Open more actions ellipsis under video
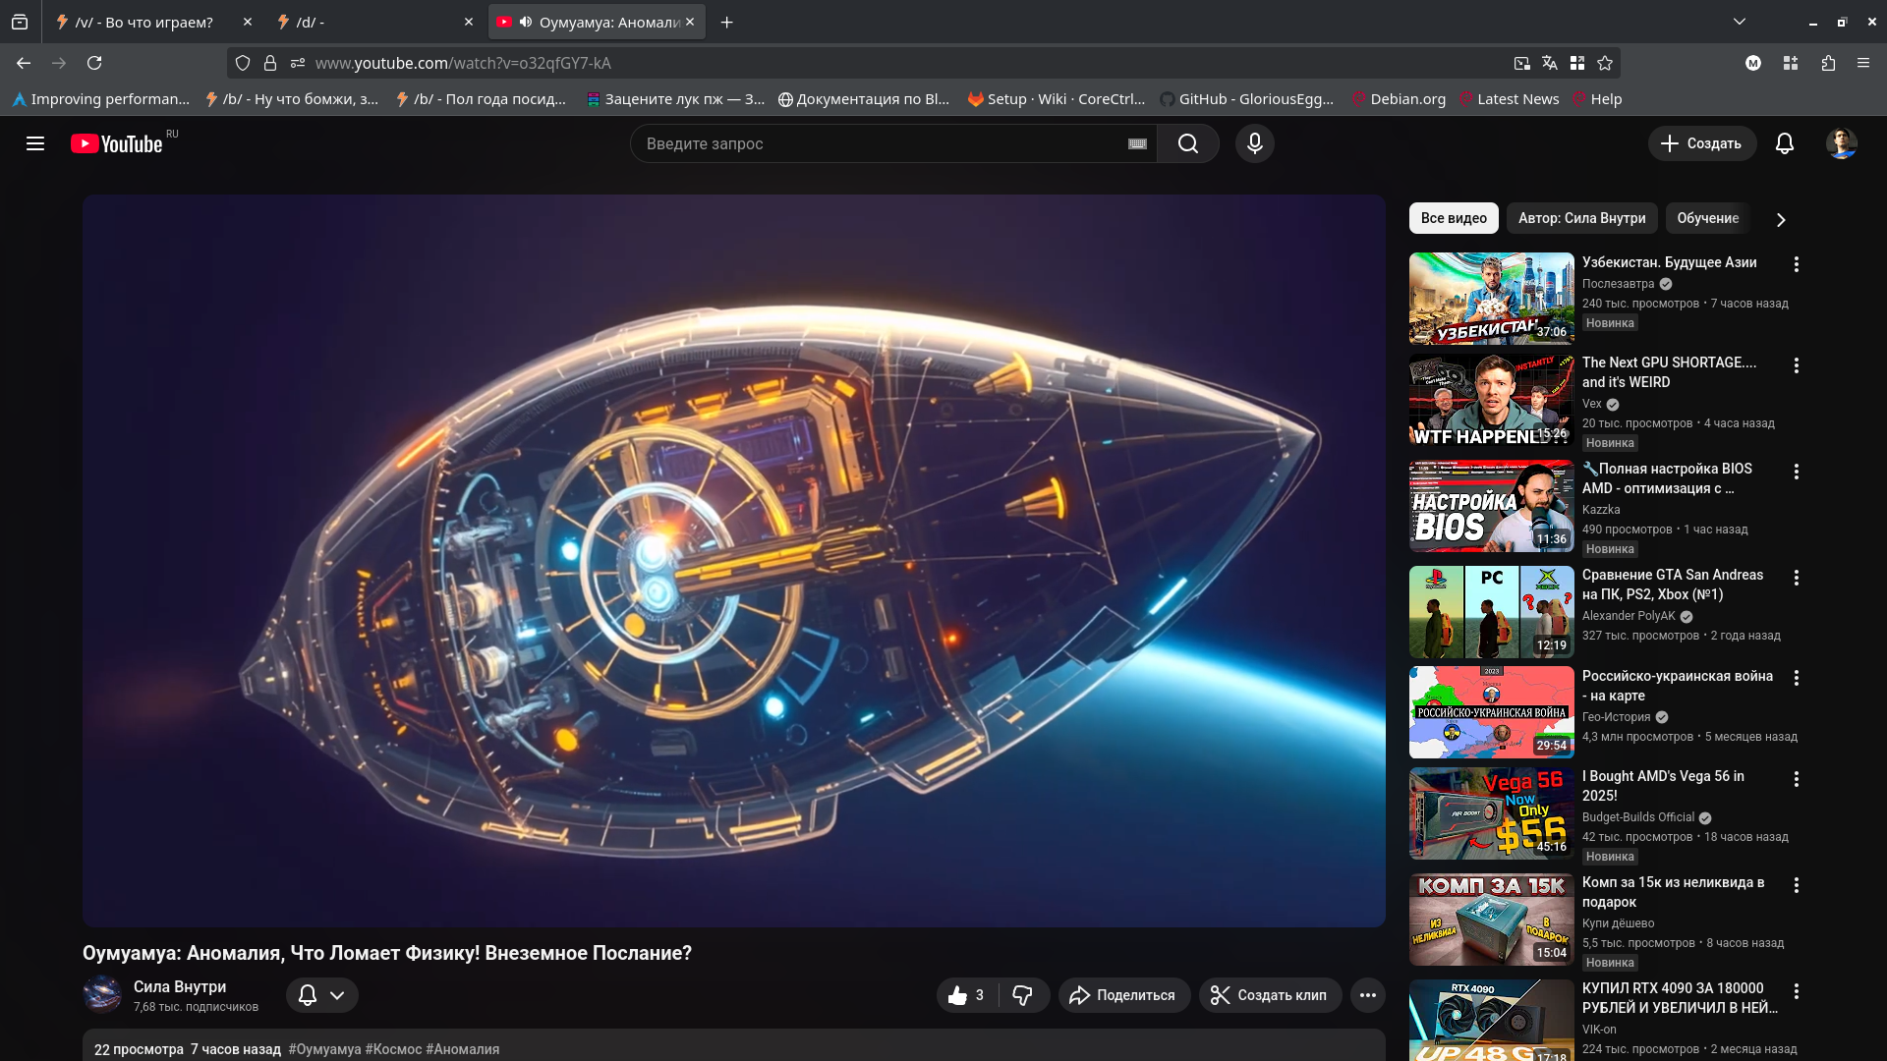Screen dimensions: 1887x1061 click(1367, 995)
